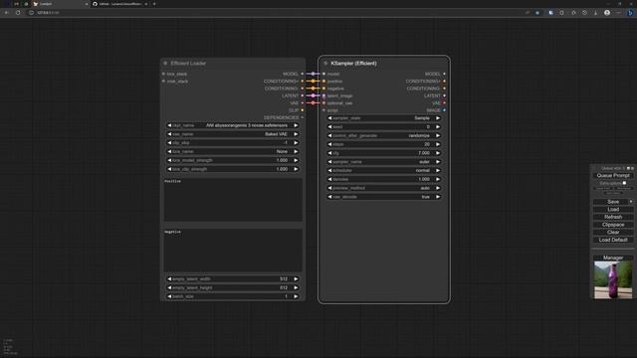Click the LATENT output port on Efficient Loader
Image resolution: width=637 pixels, height=358 pixels.
click(x=303, y=95)
